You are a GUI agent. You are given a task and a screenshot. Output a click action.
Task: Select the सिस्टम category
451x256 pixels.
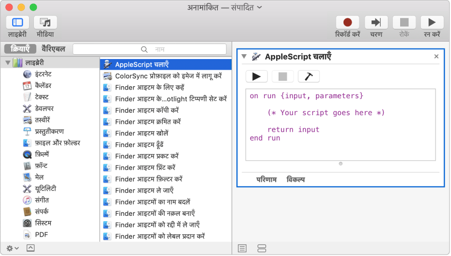(x=43, y=223)
